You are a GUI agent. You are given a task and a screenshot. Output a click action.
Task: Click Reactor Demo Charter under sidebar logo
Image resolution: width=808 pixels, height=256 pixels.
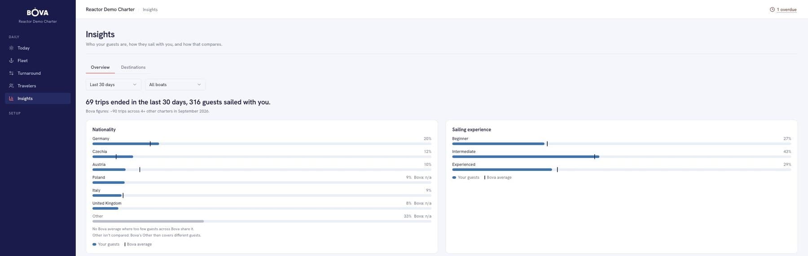38,22
